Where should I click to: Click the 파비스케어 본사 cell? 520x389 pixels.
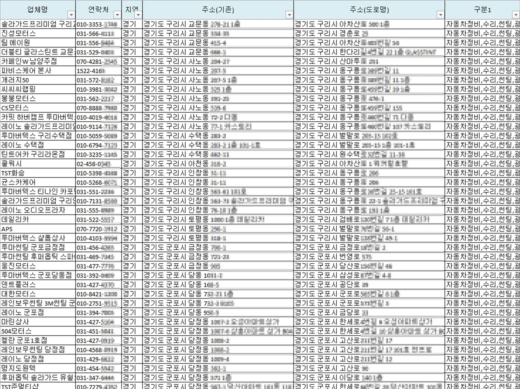point(38,71)
